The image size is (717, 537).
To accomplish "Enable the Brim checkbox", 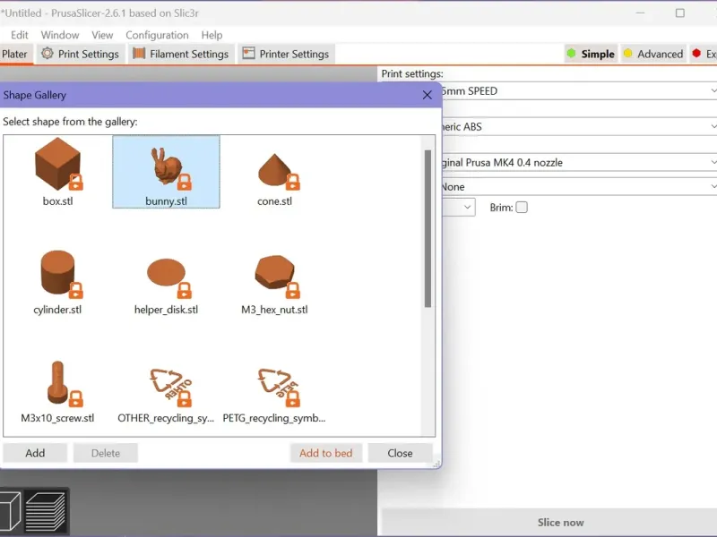I will [522, 208].
